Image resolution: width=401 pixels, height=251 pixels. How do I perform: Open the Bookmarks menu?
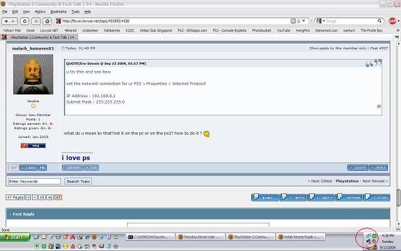click(x=58, y=11)
